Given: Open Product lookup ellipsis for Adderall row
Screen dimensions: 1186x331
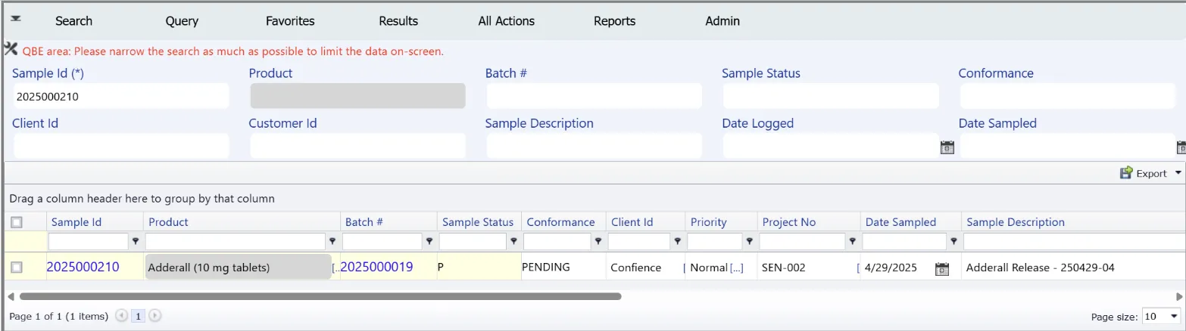Looking at the screenshot, I should click(x=336, y=268).
